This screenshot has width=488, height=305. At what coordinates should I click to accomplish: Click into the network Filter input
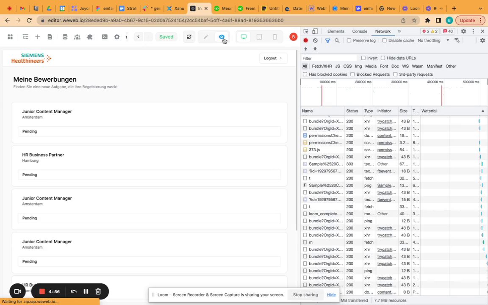329,58
